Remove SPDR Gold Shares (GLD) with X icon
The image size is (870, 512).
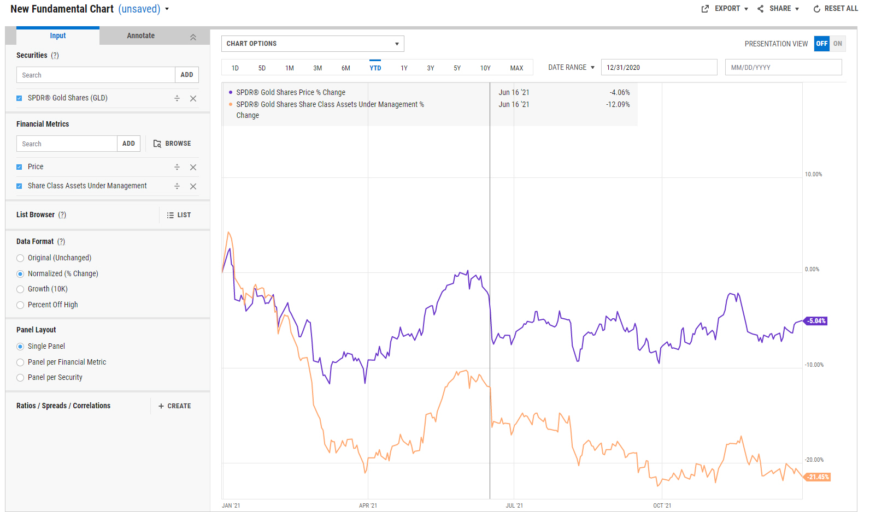click(193, 99)
